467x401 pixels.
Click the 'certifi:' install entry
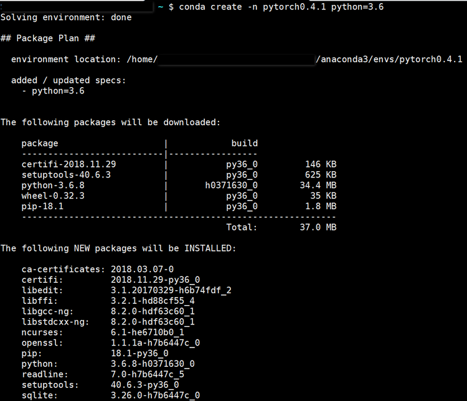[x=42, y=280]
